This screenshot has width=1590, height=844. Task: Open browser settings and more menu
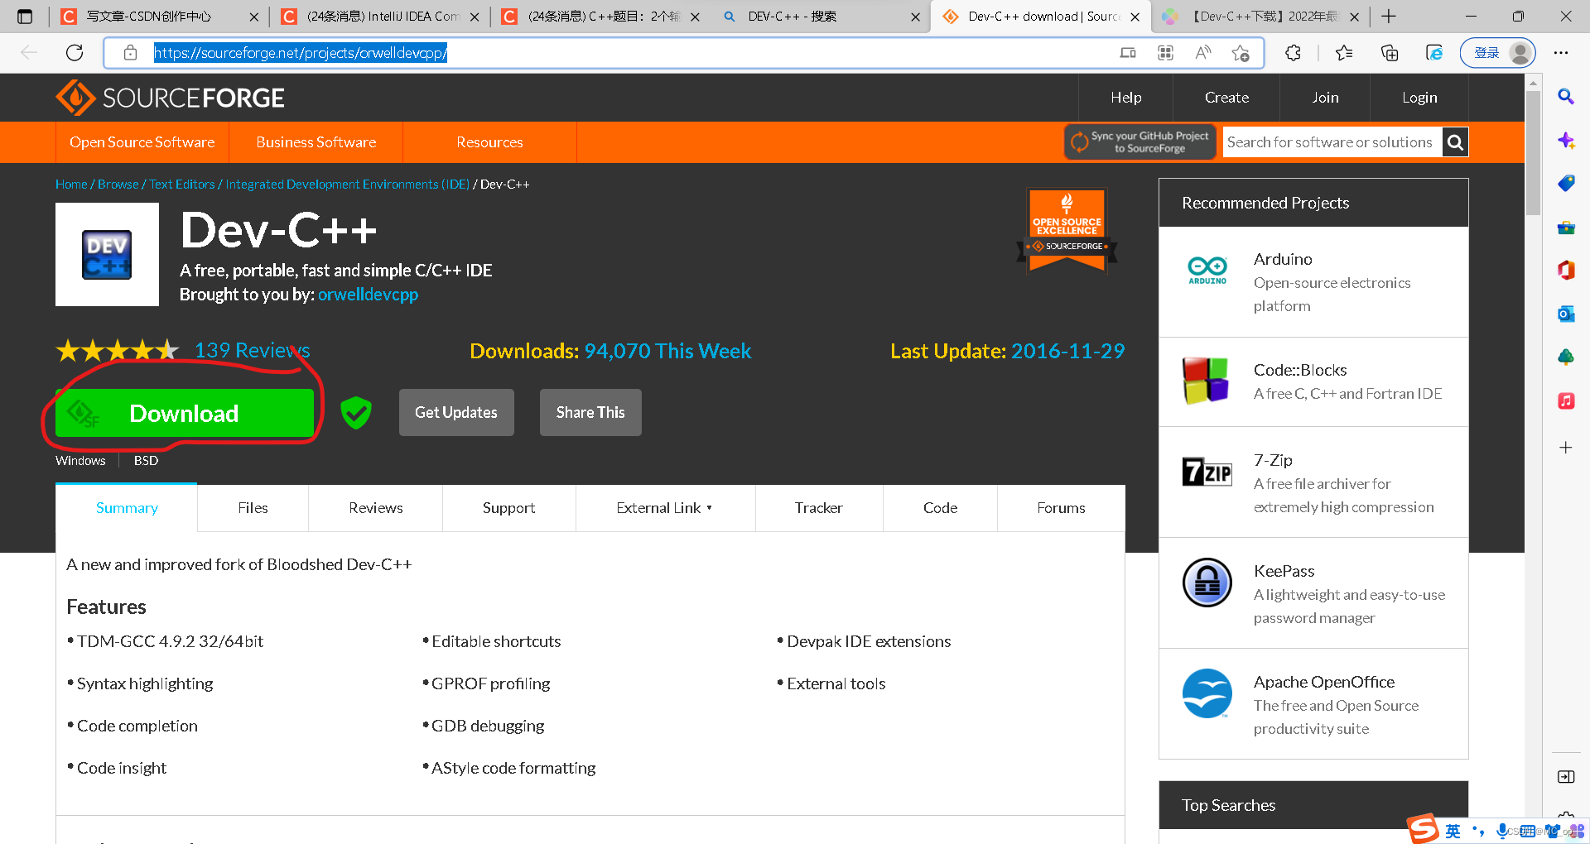1561,53
